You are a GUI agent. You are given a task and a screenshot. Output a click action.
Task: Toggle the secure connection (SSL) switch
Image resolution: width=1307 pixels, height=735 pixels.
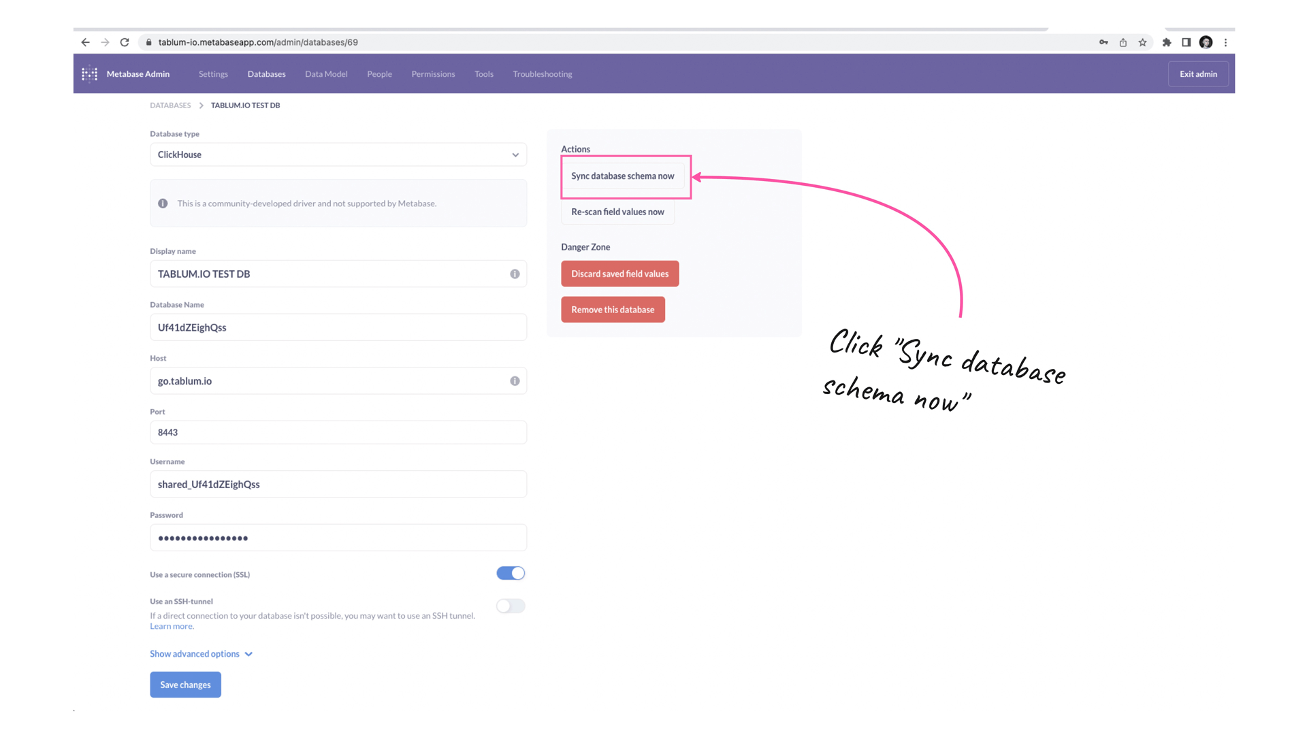(x=511, y=574)
